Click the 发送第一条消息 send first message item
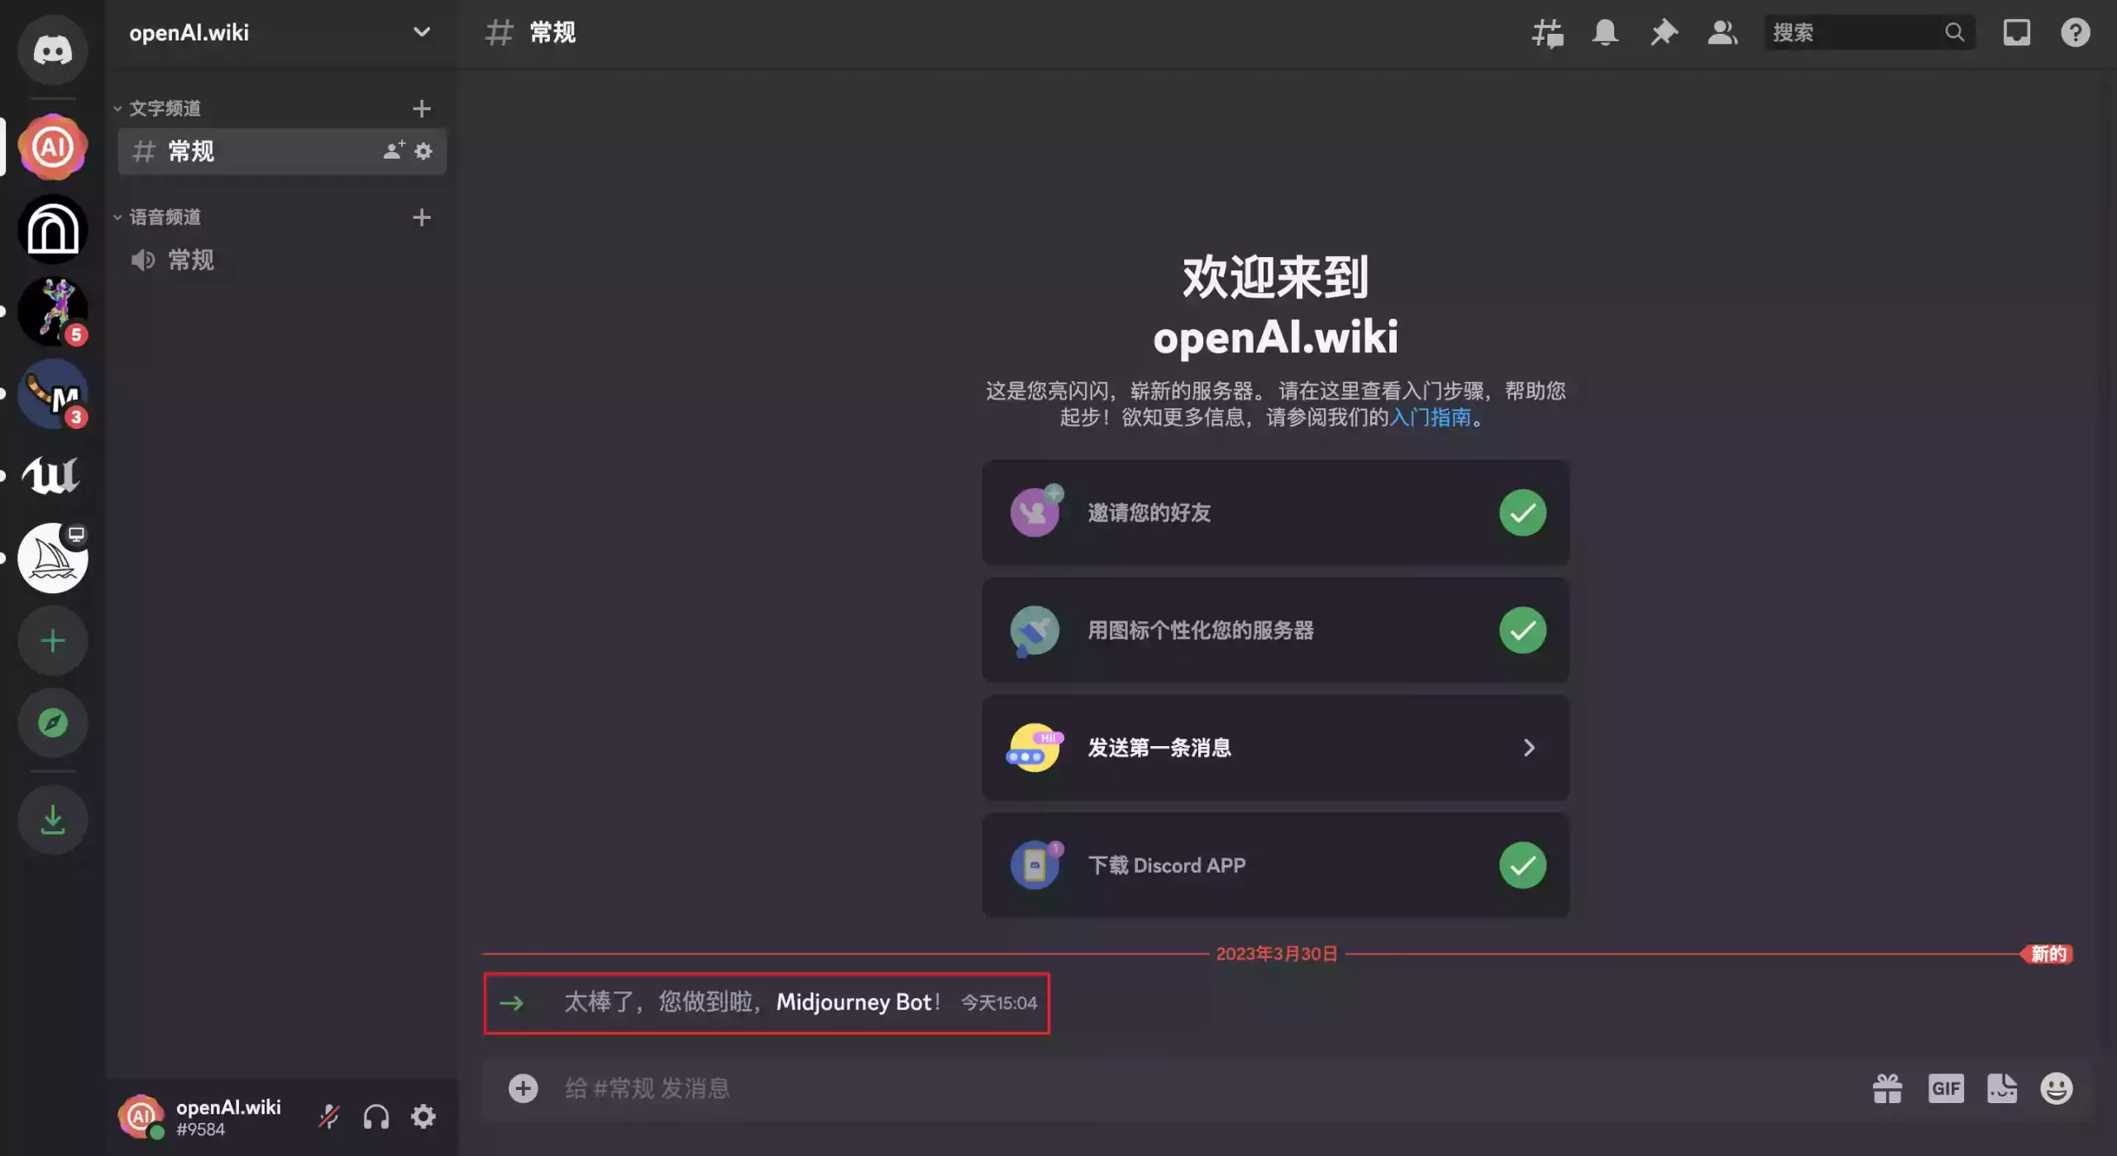 pyautogui.click(x=1275, y=748)
